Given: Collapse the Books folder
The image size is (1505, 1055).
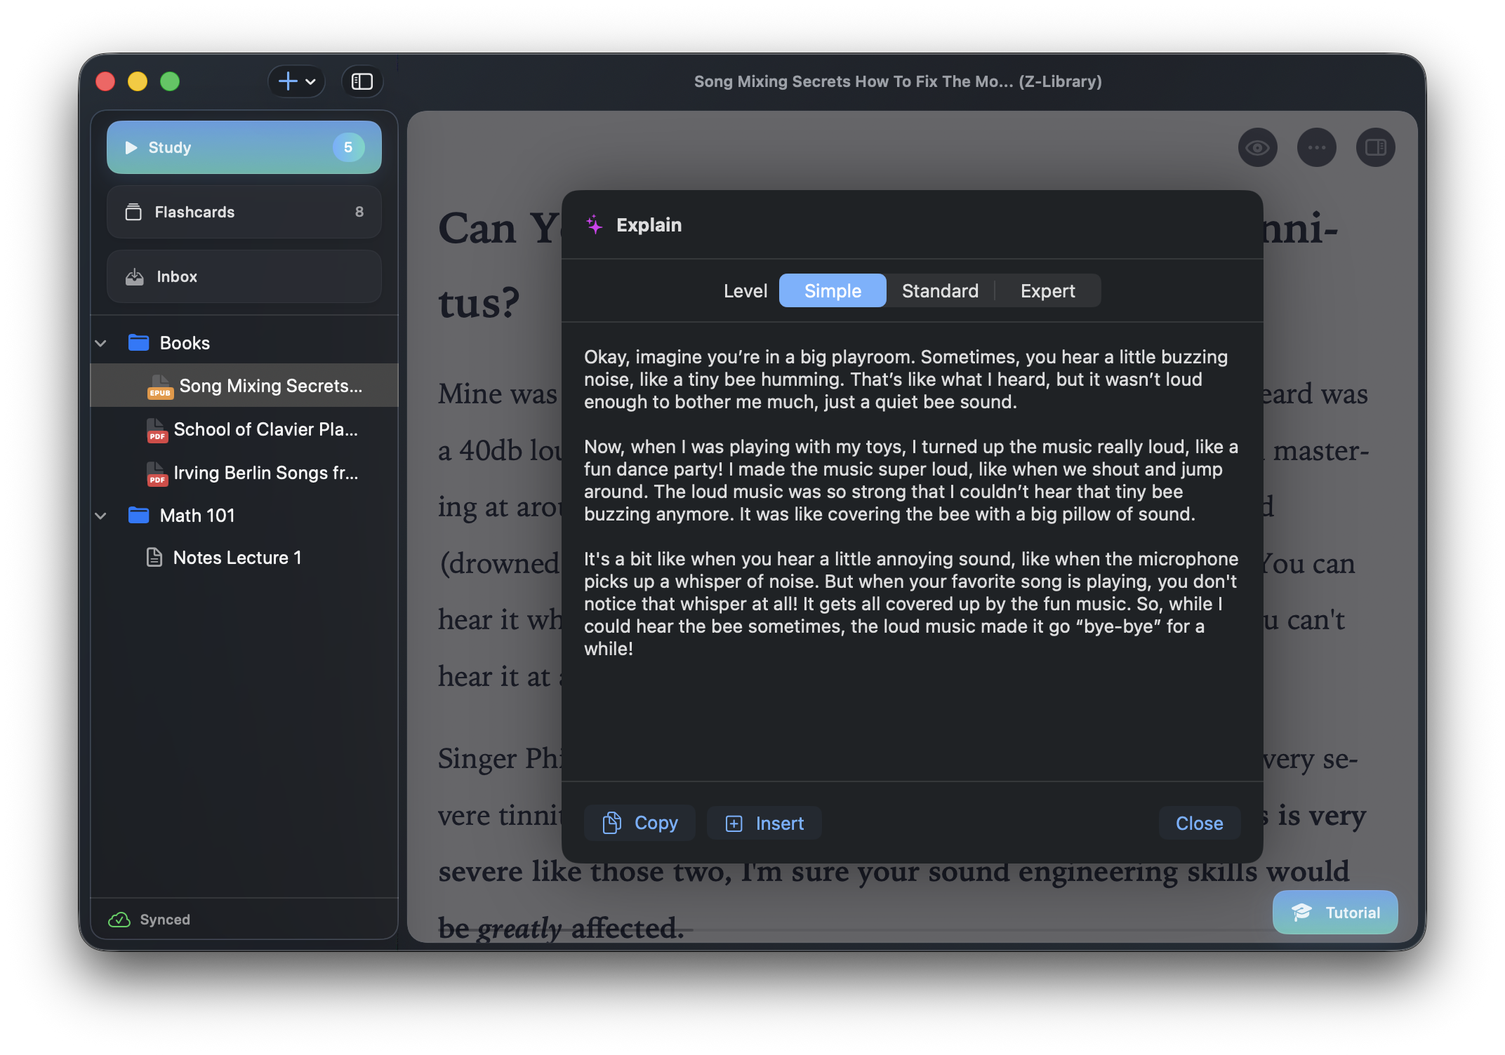Looking at the screenshot, I should coord(100,342).
